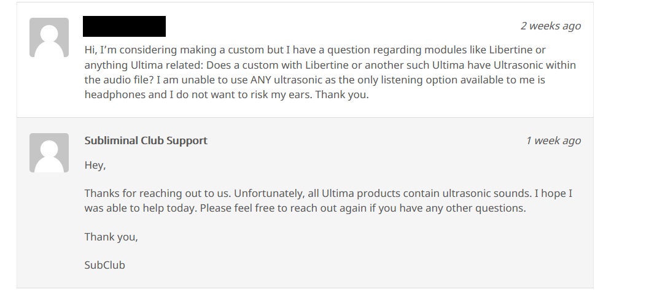The height and width of the screenshot is (300, 649).
Task: Click the first commenter's gray avatar icon
Action: click(49, 37)
